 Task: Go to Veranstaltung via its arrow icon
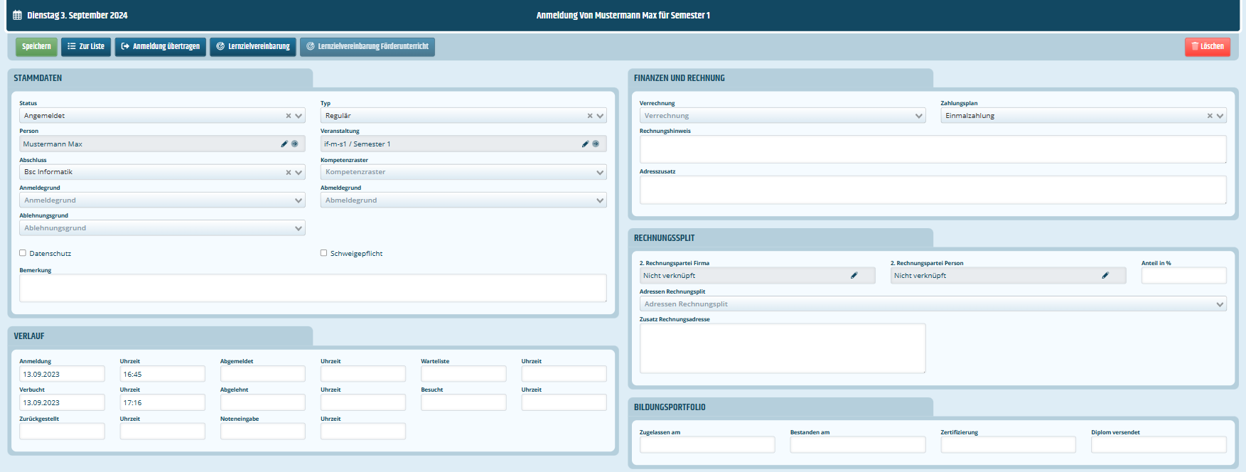click(596, 144)
